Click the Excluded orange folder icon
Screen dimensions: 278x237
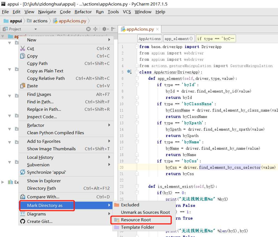click(117, 205)
